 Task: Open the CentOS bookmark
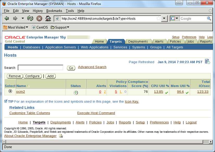coord(40,27)
